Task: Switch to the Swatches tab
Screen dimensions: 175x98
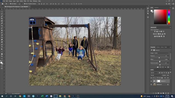Action: point(156,8)
